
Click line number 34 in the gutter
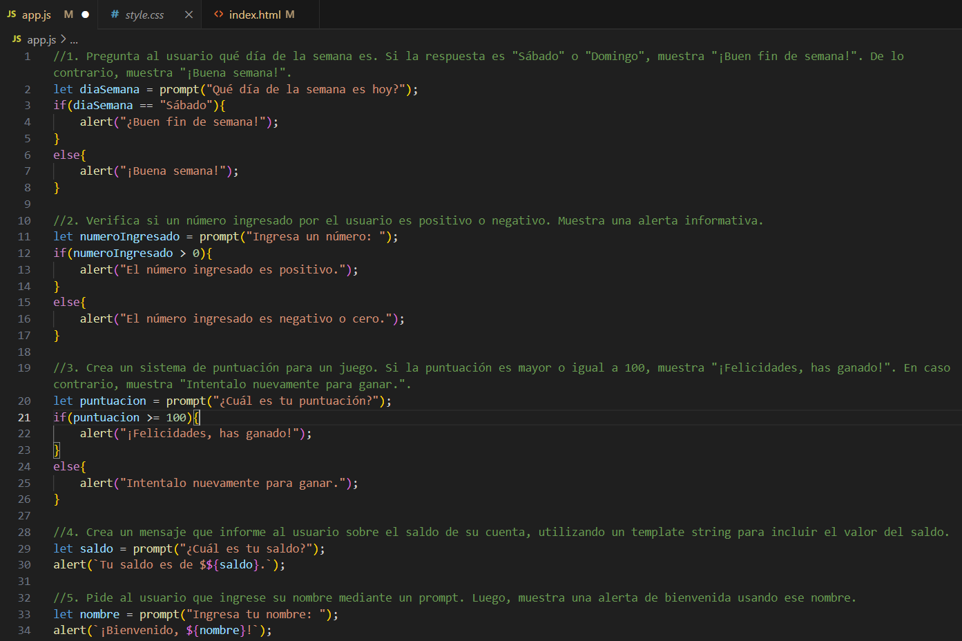24,631
